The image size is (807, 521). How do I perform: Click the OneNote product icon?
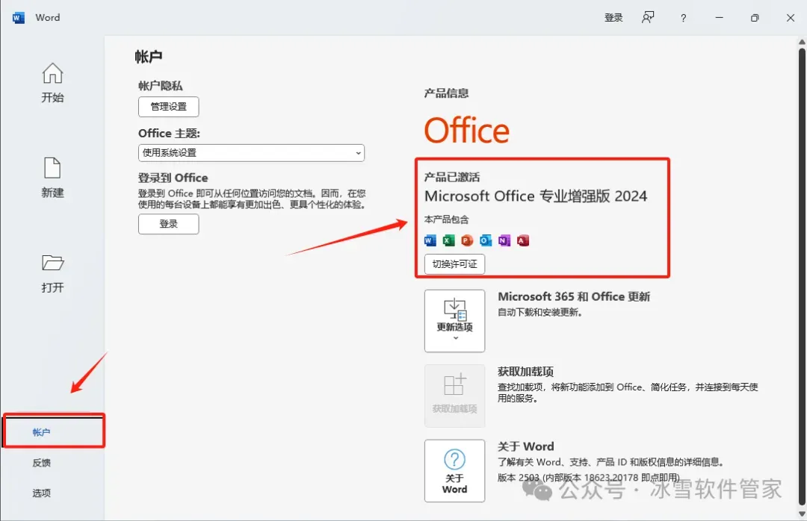coord(504,240)
